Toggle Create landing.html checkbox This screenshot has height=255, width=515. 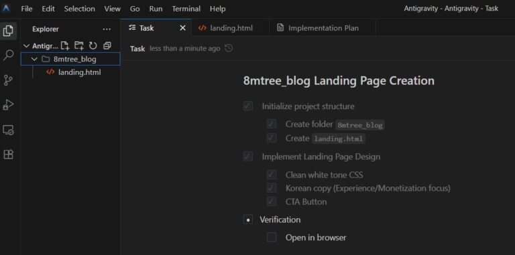[x=272, y=139]
